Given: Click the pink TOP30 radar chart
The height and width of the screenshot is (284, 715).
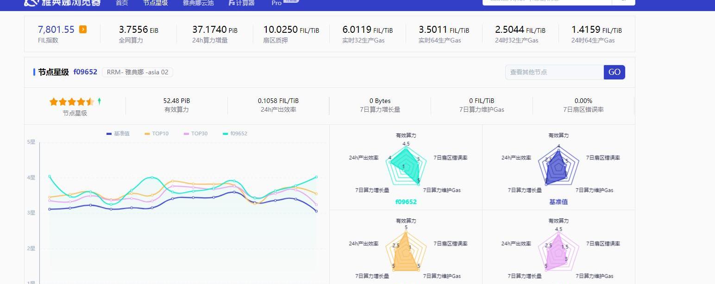Looking at the screenshot, I should pos(558,253).
